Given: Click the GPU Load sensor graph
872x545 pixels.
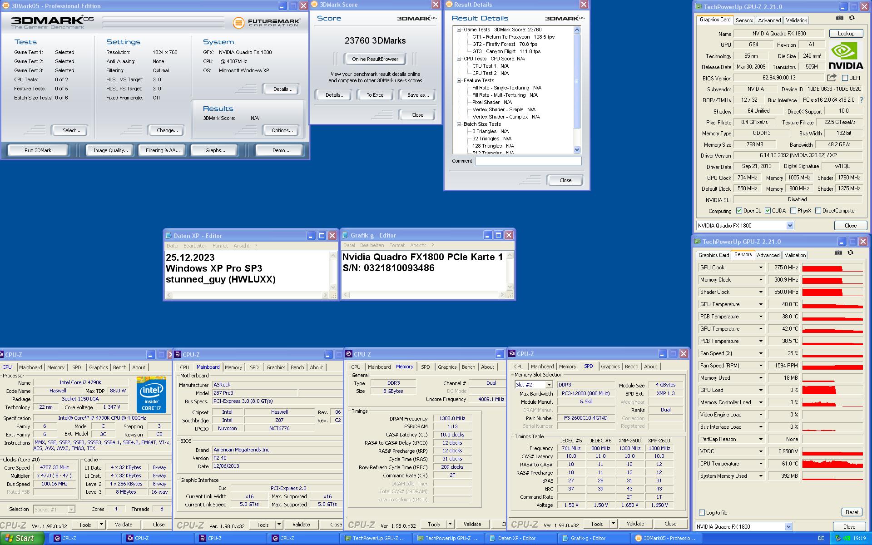Looking at the screenshot, I should click(832, 390).
